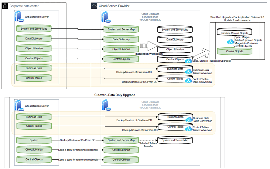Image resolution: width=270 pixels, height=169 pixels.
Task: Click the Spec. Merge (Traditional Upgrade) block arrow
Action: click(x=201, y=54)
